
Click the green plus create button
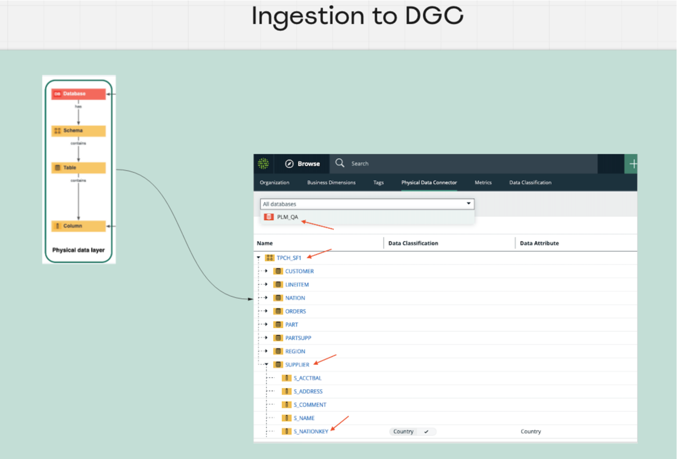tap(632, 164)
